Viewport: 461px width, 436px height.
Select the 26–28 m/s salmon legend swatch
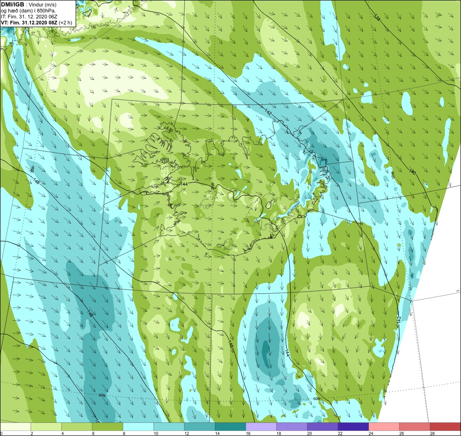click(x=415, y=427)
